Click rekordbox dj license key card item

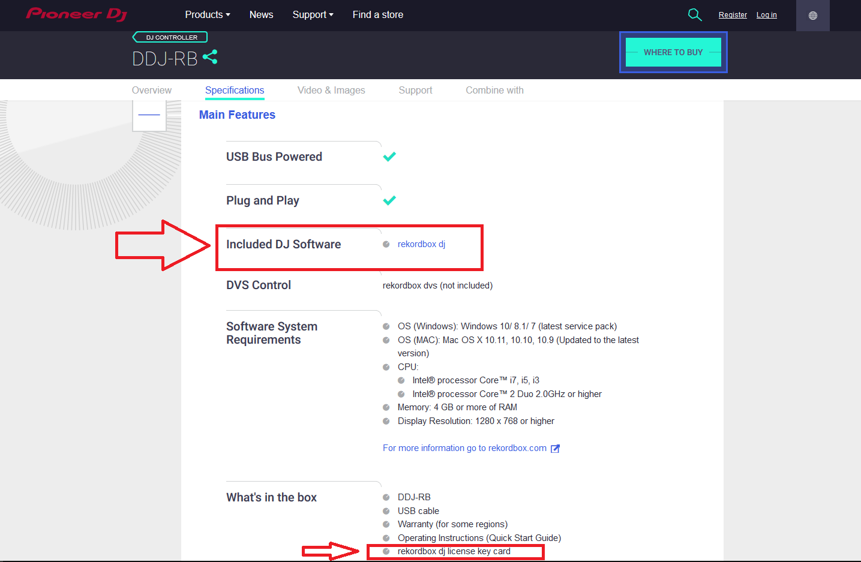pos(454,551)
